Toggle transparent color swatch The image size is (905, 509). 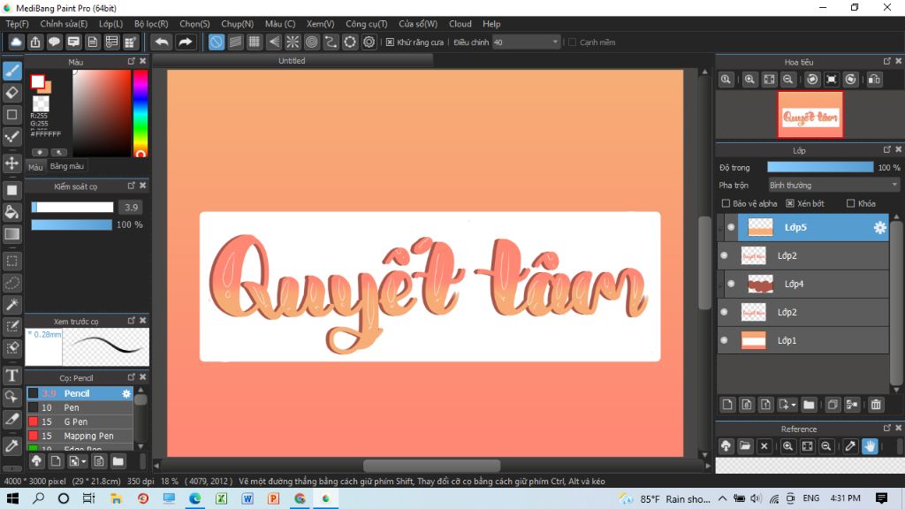tap(41, 104)
